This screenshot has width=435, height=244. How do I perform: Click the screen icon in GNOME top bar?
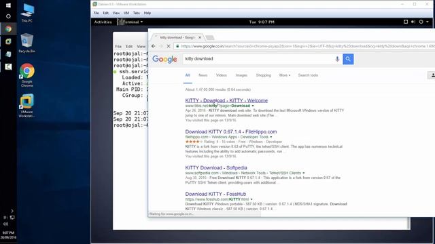click(x=406, y=22)
